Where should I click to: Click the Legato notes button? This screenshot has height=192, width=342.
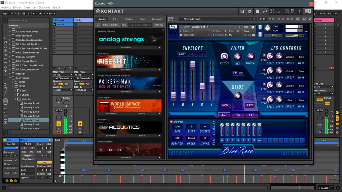point(28,156)
